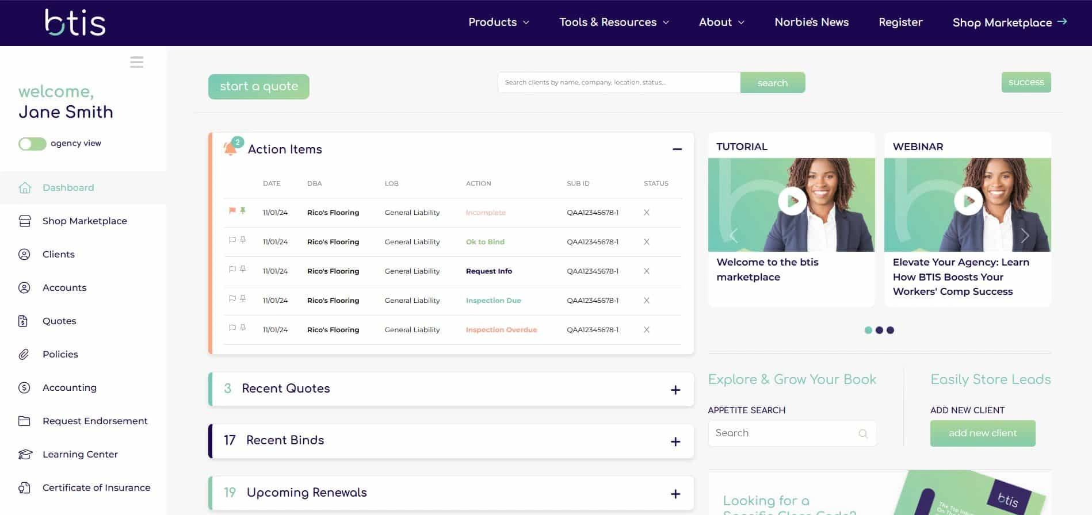
Task: Go to second carousel slide dot
Action: point(879,330)
